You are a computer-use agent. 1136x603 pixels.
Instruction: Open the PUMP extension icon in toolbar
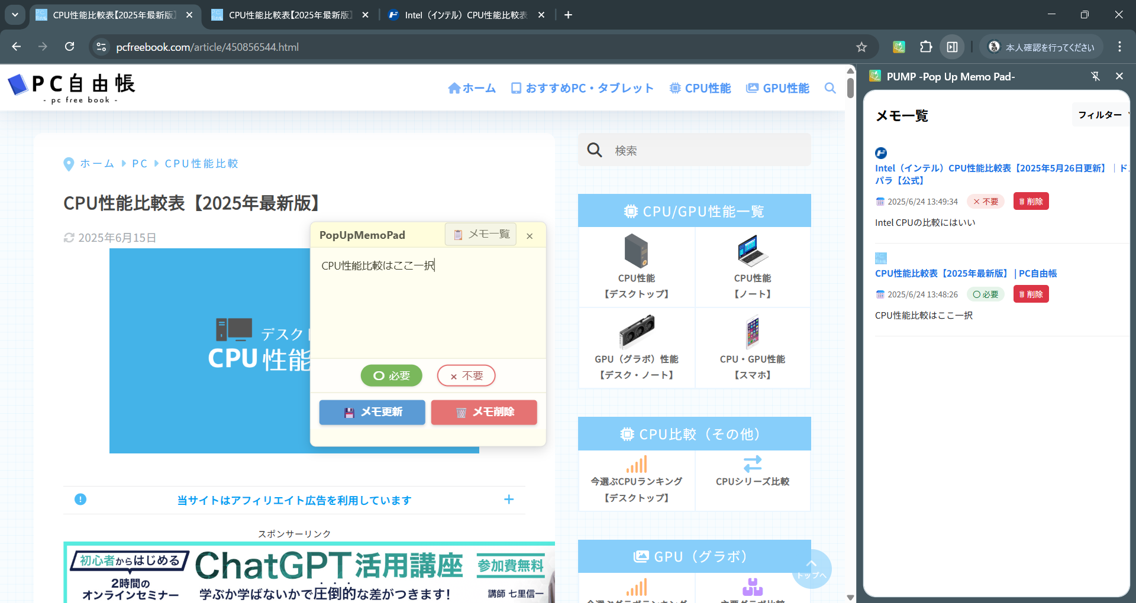pyautogui.click(x=899, y=47)
